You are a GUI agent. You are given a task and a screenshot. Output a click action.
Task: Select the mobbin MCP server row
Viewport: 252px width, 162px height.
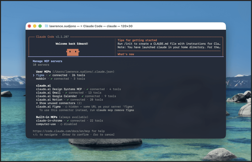60,79
